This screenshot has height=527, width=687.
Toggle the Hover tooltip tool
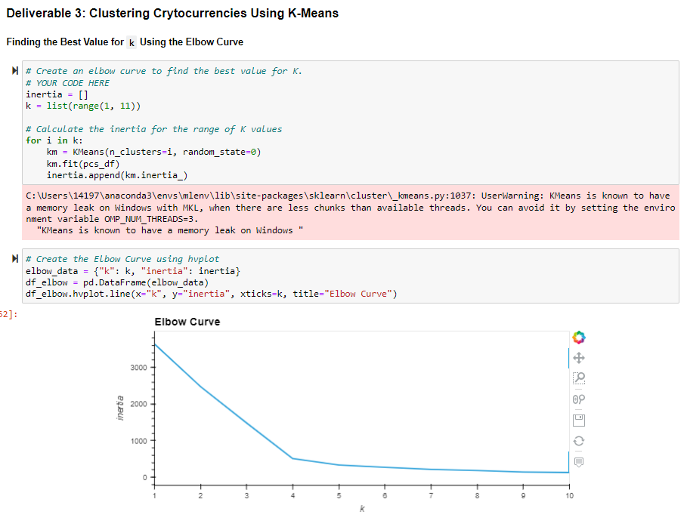(x=578, y=462)
